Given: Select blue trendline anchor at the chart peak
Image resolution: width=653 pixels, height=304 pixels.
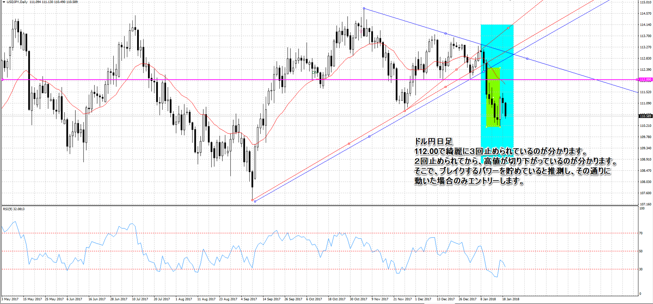Looking at the screenshot, I should 364,8.
